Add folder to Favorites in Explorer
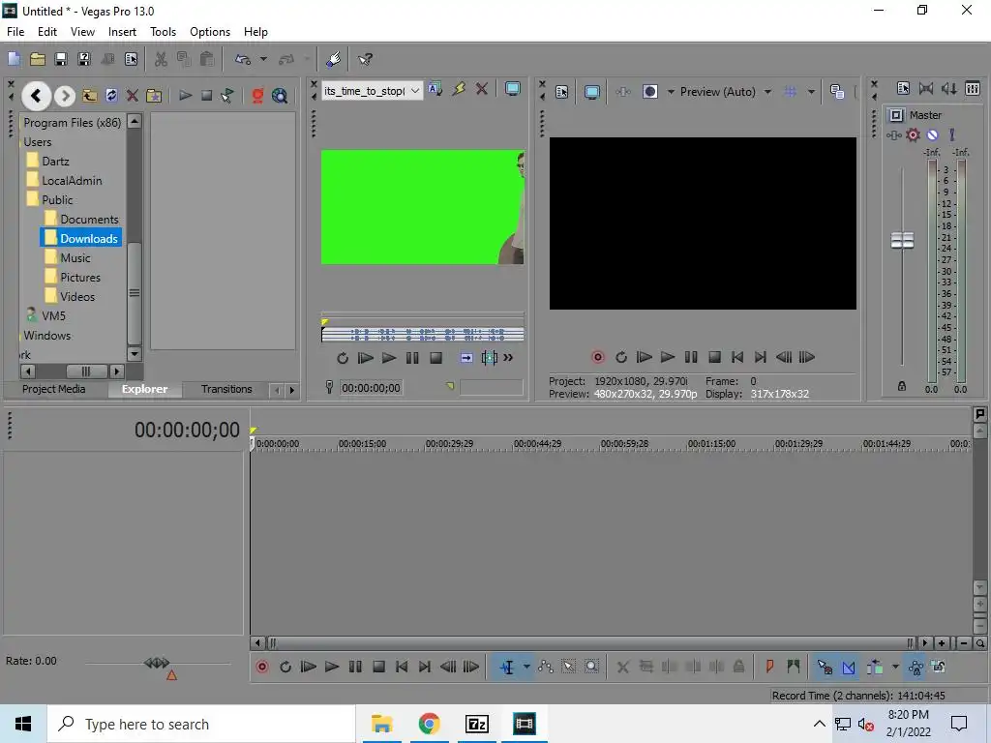Screen dimensions: 991x743 point(154,96)
